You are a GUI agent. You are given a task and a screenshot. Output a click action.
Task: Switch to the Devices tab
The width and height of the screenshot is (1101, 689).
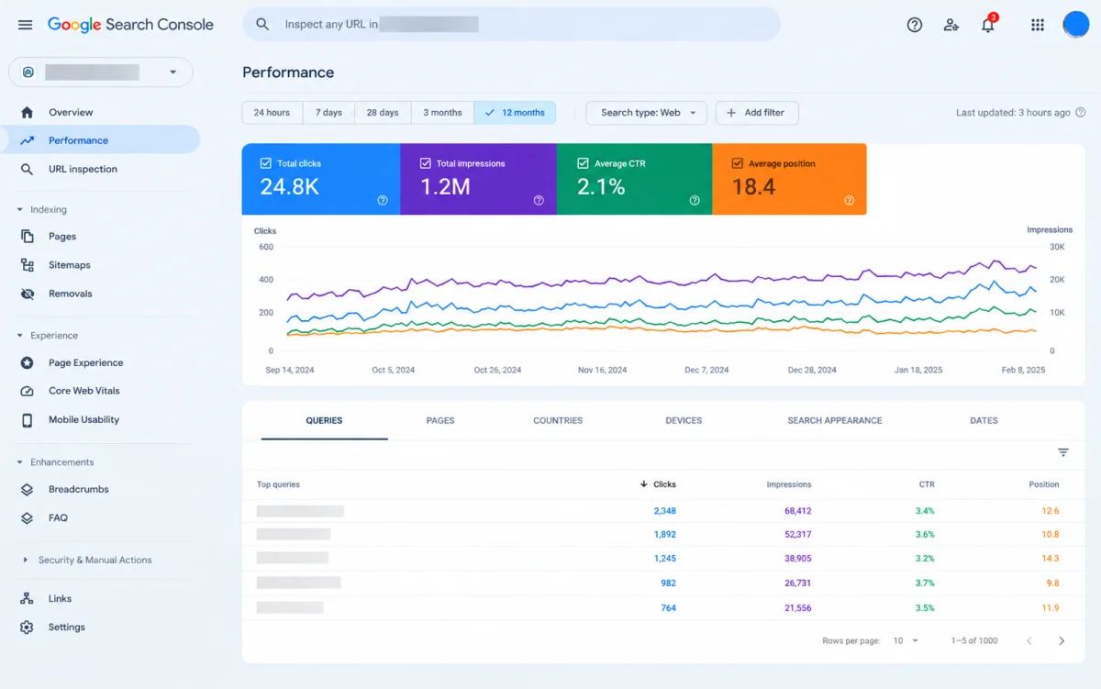(x=684, y=420)
